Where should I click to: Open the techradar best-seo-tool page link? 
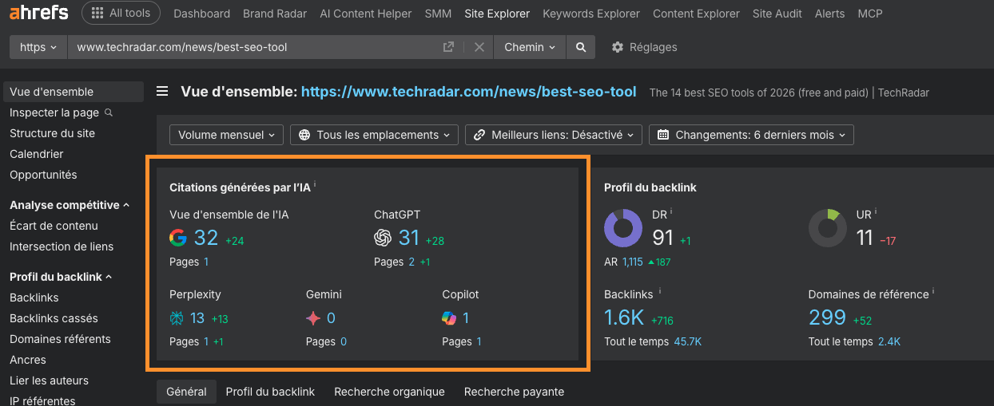(468, 92)
